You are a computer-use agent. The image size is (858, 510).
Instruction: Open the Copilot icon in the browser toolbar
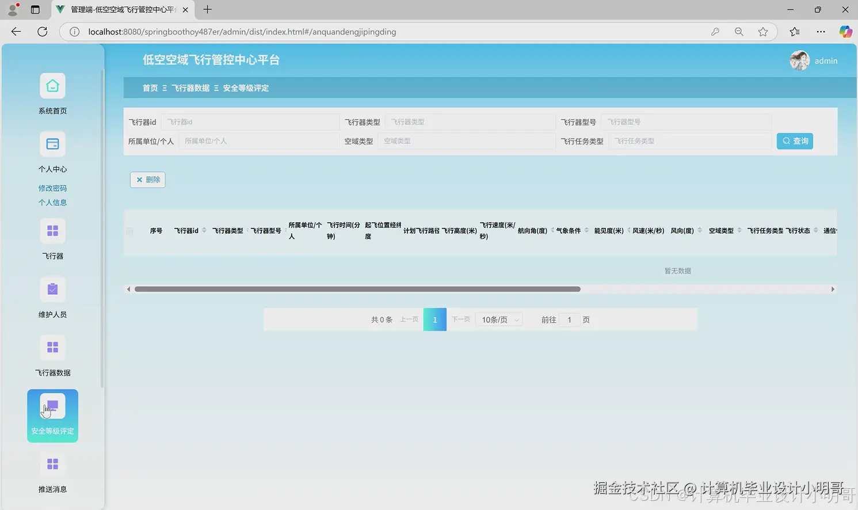point(846,32)
